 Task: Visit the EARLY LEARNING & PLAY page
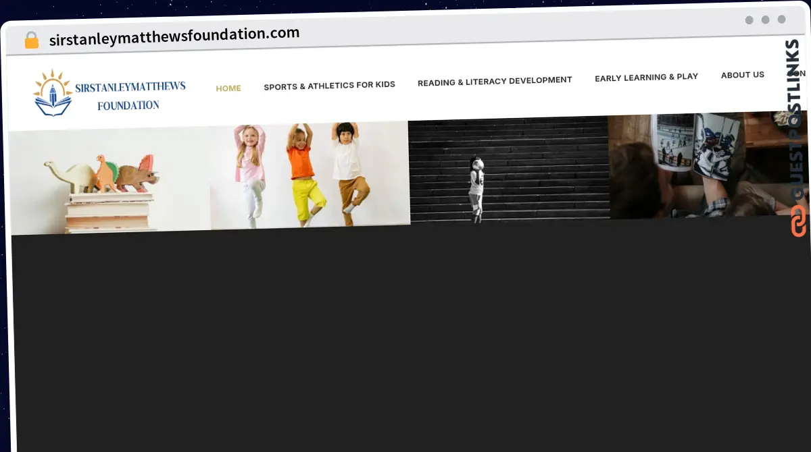click(x=646, y=77)
